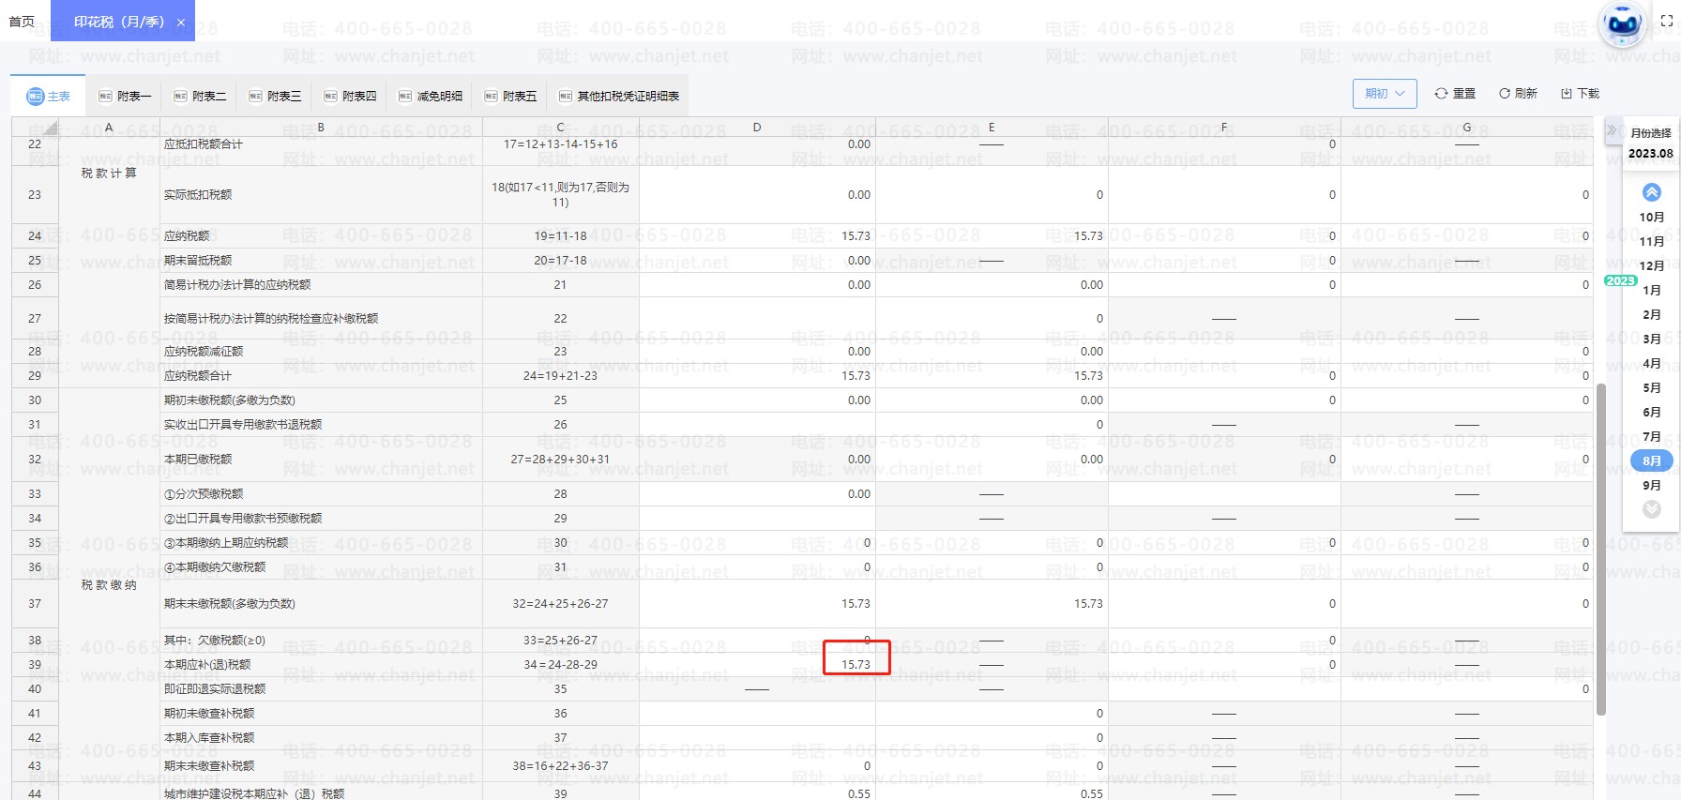Viewport: 1681px width, 800px height.
Task: Switch to the 附表一 tab
Action: point(124,96)
